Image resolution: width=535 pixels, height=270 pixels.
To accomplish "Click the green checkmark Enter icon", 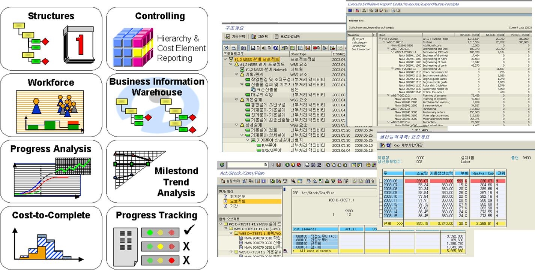I will coord(222,165).
